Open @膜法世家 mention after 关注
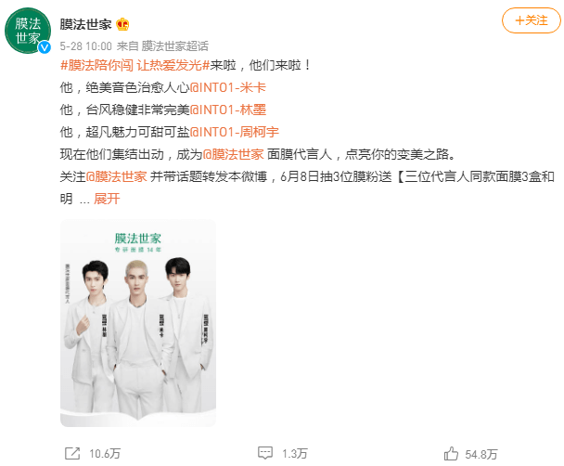This screenshot has width=564, height=466. point(117,176)
